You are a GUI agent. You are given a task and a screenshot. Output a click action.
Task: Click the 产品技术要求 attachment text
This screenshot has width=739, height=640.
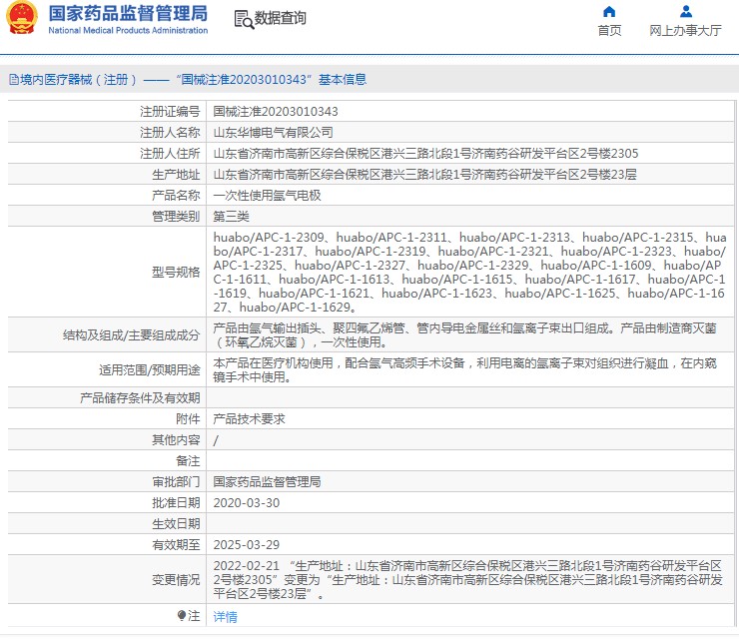tap(250, 418)
